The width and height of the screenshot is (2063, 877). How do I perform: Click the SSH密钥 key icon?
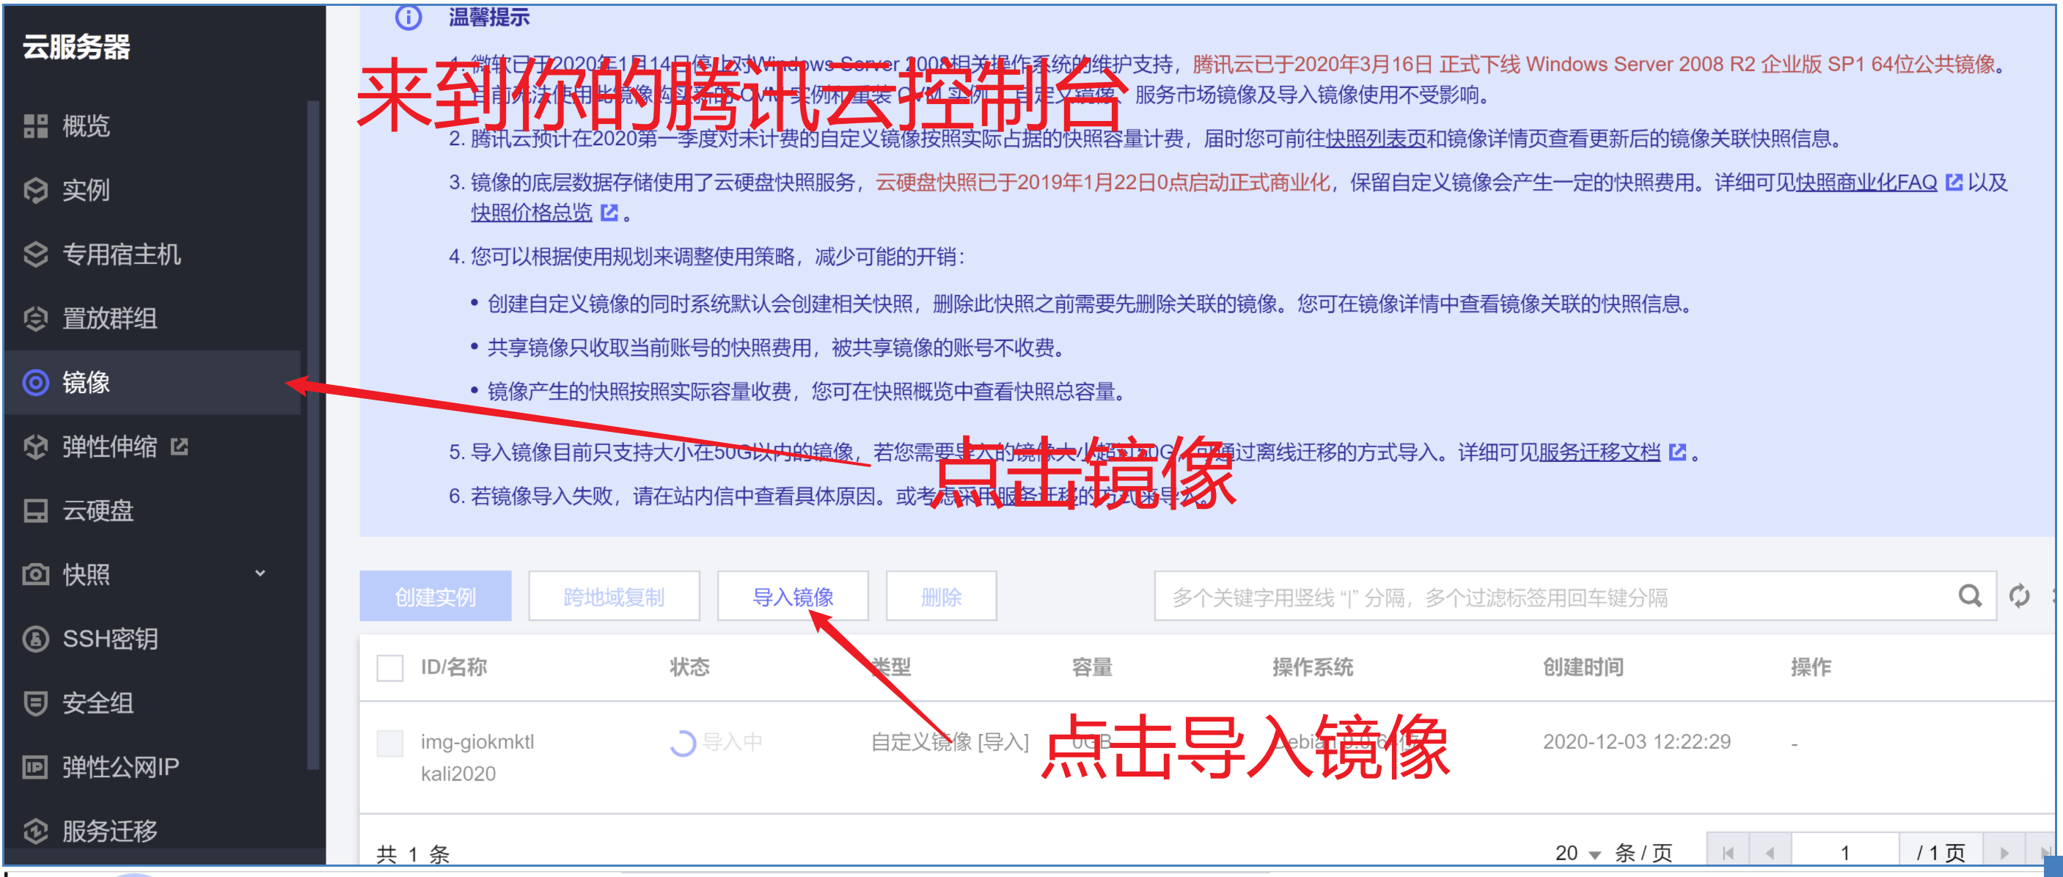click(x=35, y=639)
